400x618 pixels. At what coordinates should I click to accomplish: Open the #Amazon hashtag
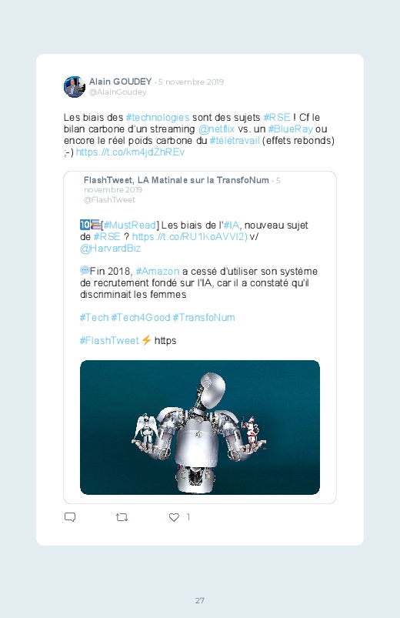[158, 271]
